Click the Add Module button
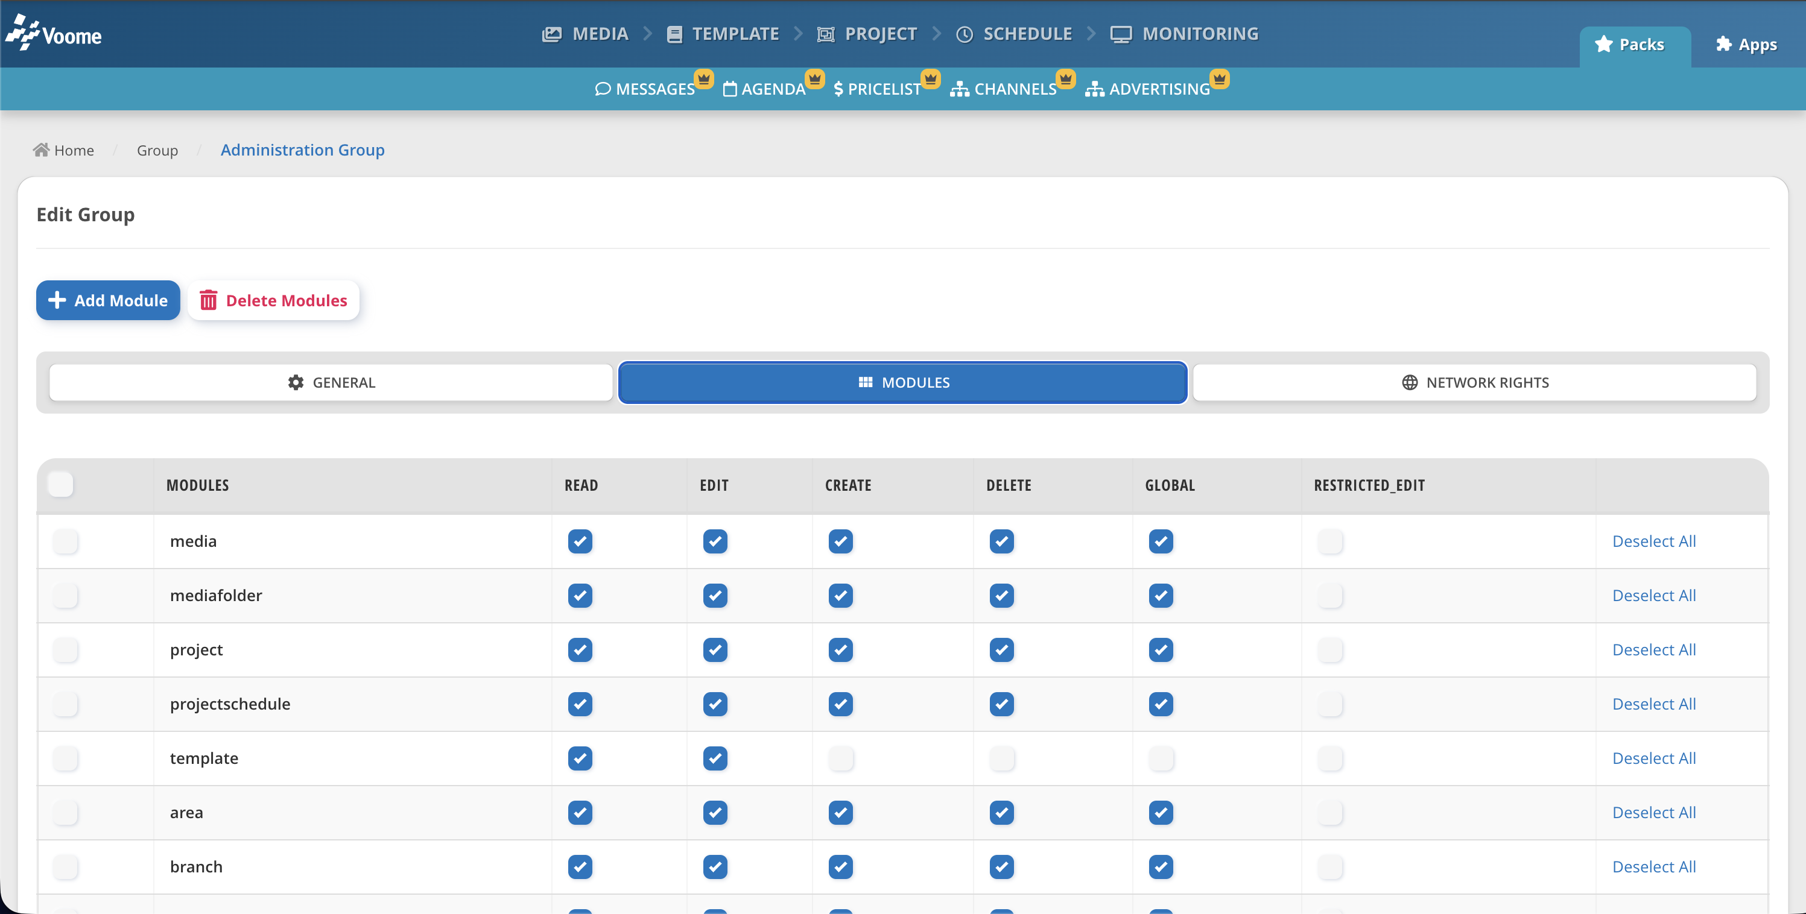This screenshot has width=1806, height=914. point(108,300)
